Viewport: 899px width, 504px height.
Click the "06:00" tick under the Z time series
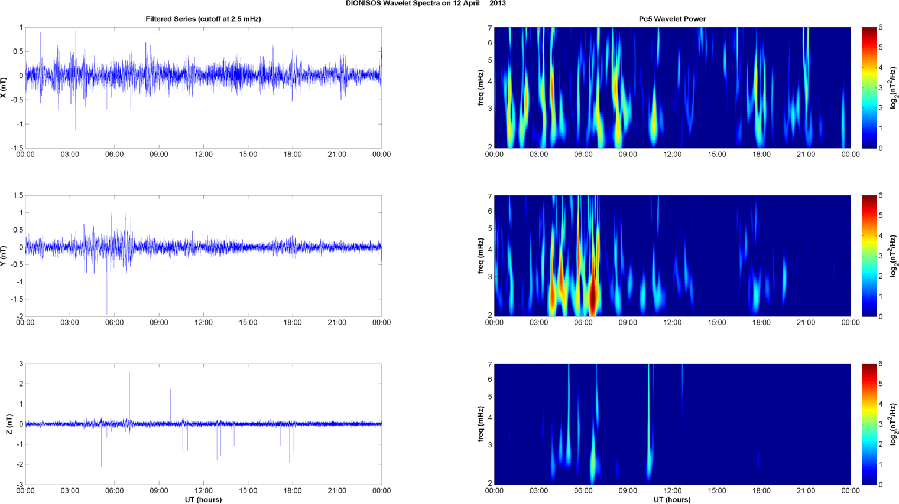[x=114, y=491]
